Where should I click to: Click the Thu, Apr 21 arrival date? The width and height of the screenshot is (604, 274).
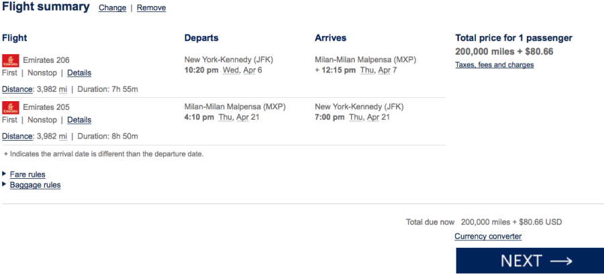pos(370,117)
